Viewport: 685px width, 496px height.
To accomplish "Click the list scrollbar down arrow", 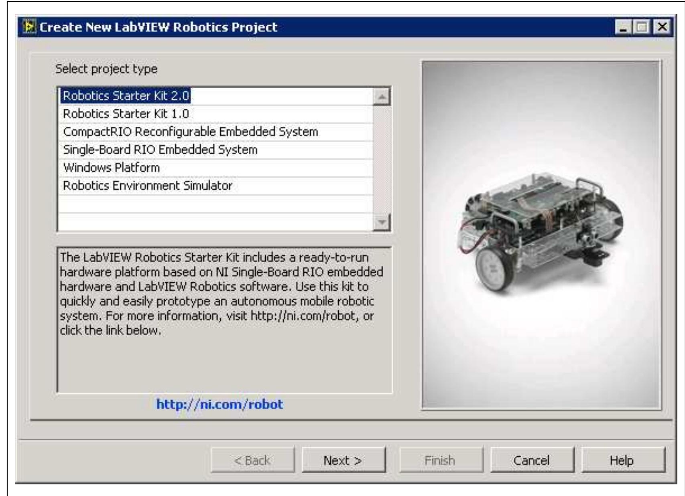I will (x=382, y=222).
